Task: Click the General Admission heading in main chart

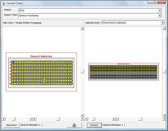Action: point(41,56)
